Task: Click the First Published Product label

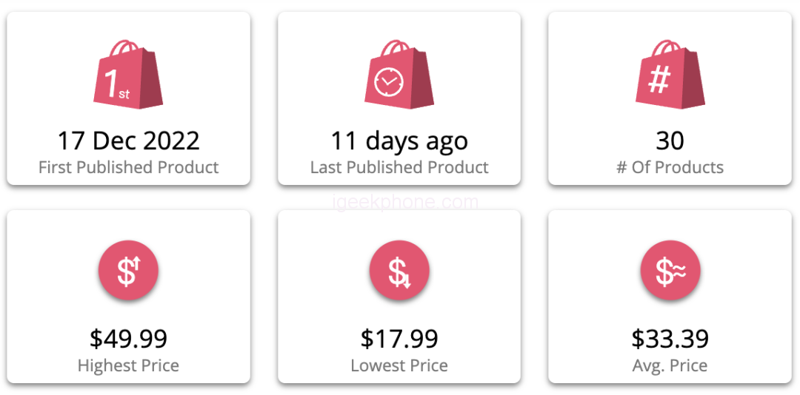Action: pyautogui.click(x=128, y=167)
